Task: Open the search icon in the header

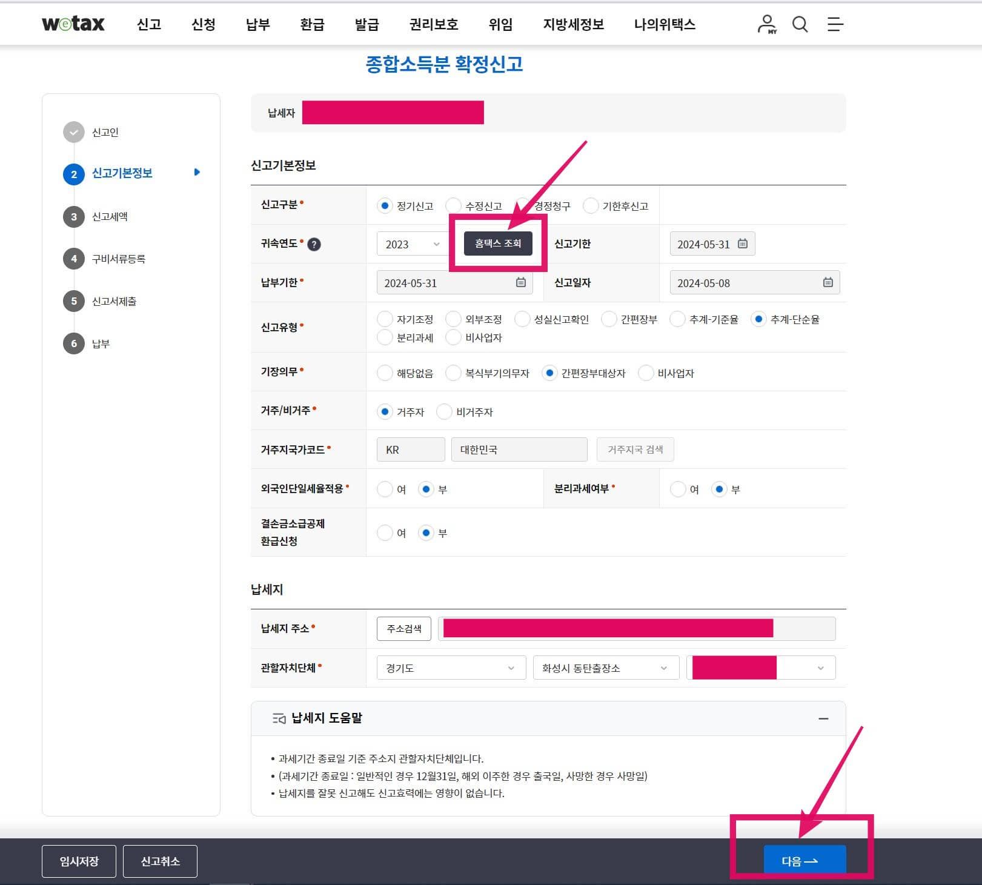Action: point(799,24)
